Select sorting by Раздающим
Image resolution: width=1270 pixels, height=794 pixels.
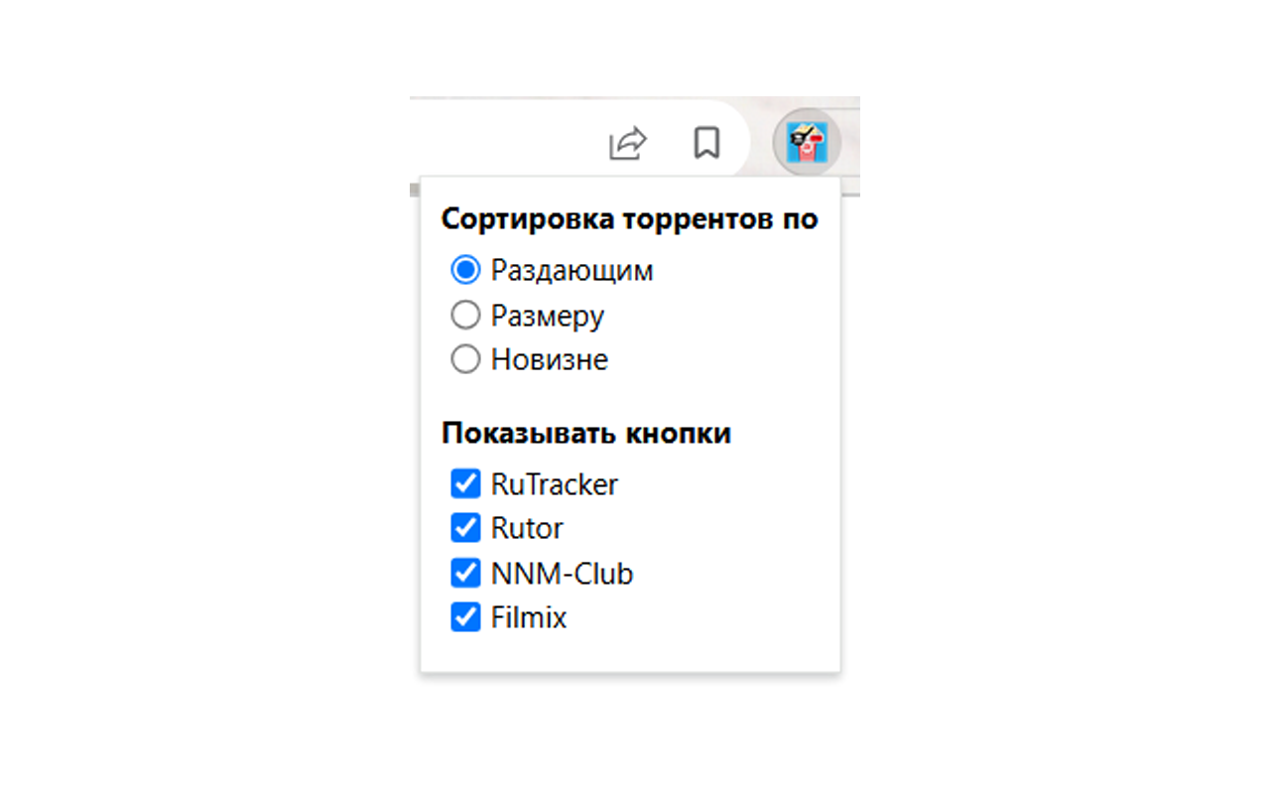pos(464,268)
